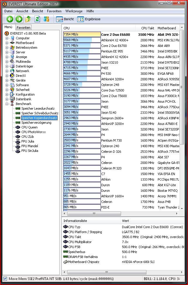Viewport: 188px width, 285px height.
Task: Click the Server icon in tree
Action: pyautogui.click(x=12, y=52)
